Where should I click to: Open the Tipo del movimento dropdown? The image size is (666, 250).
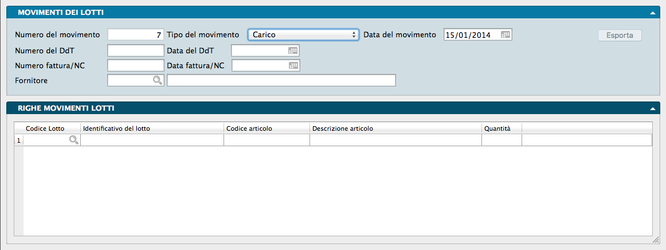click(x=303, y=34)
